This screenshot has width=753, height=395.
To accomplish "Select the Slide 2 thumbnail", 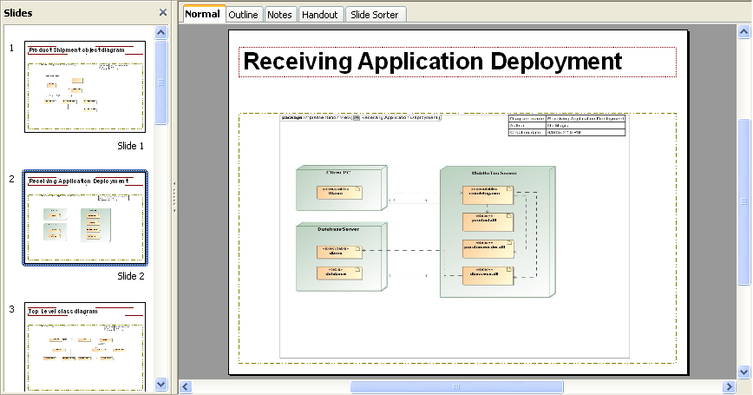I will point(85,218).
